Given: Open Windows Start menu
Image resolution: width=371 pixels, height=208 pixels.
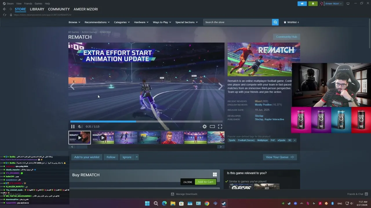Looking at the screenshot, I should pyautogui.click(x=147, y=203).
